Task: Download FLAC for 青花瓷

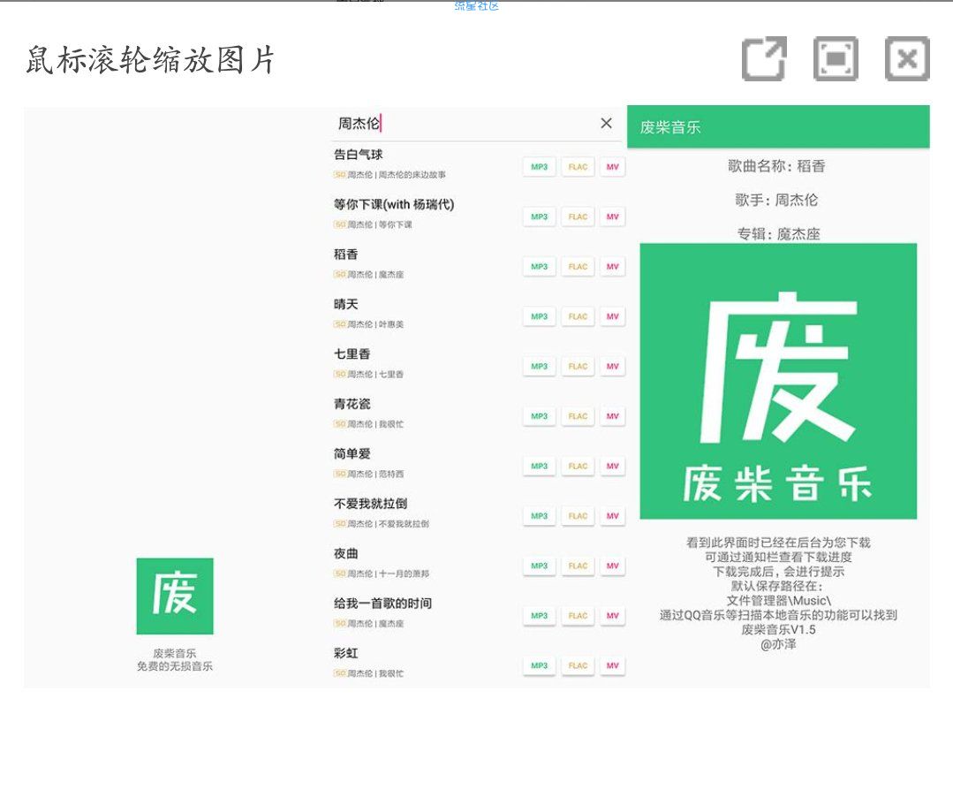Action: point(578,416)
